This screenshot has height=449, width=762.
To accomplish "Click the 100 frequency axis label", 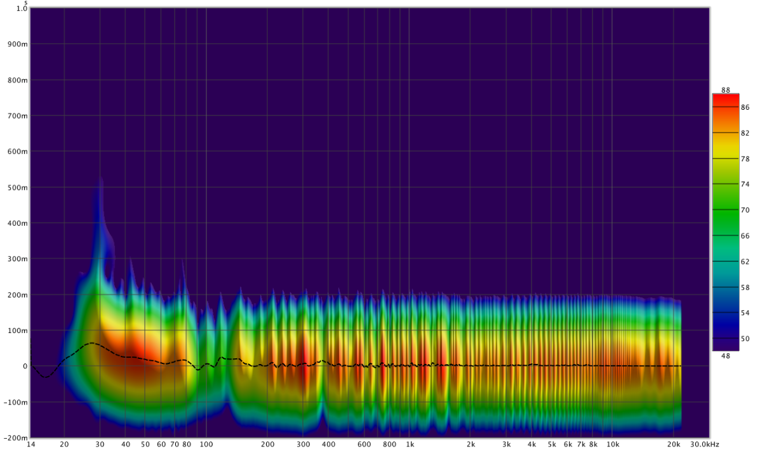I will pyautogui.click(x=206, y=445).
